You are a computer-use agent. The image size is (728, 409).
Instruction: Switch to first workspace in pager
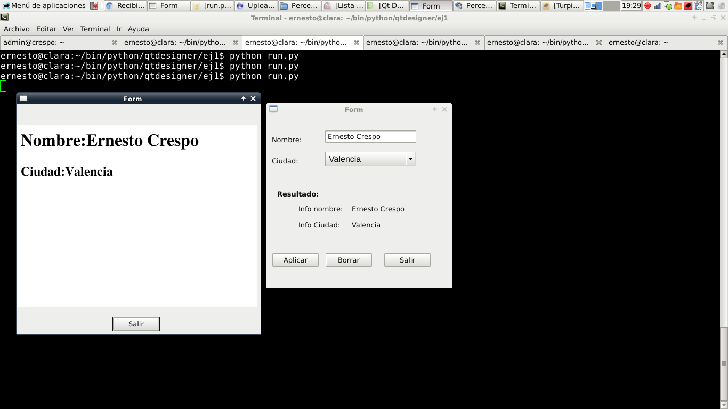tap(594, 6)
